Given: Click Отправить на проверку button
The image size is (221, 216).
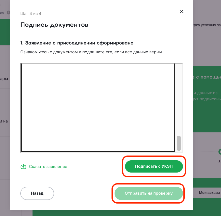Looking at the screenshot, I should tap(149, 193).
